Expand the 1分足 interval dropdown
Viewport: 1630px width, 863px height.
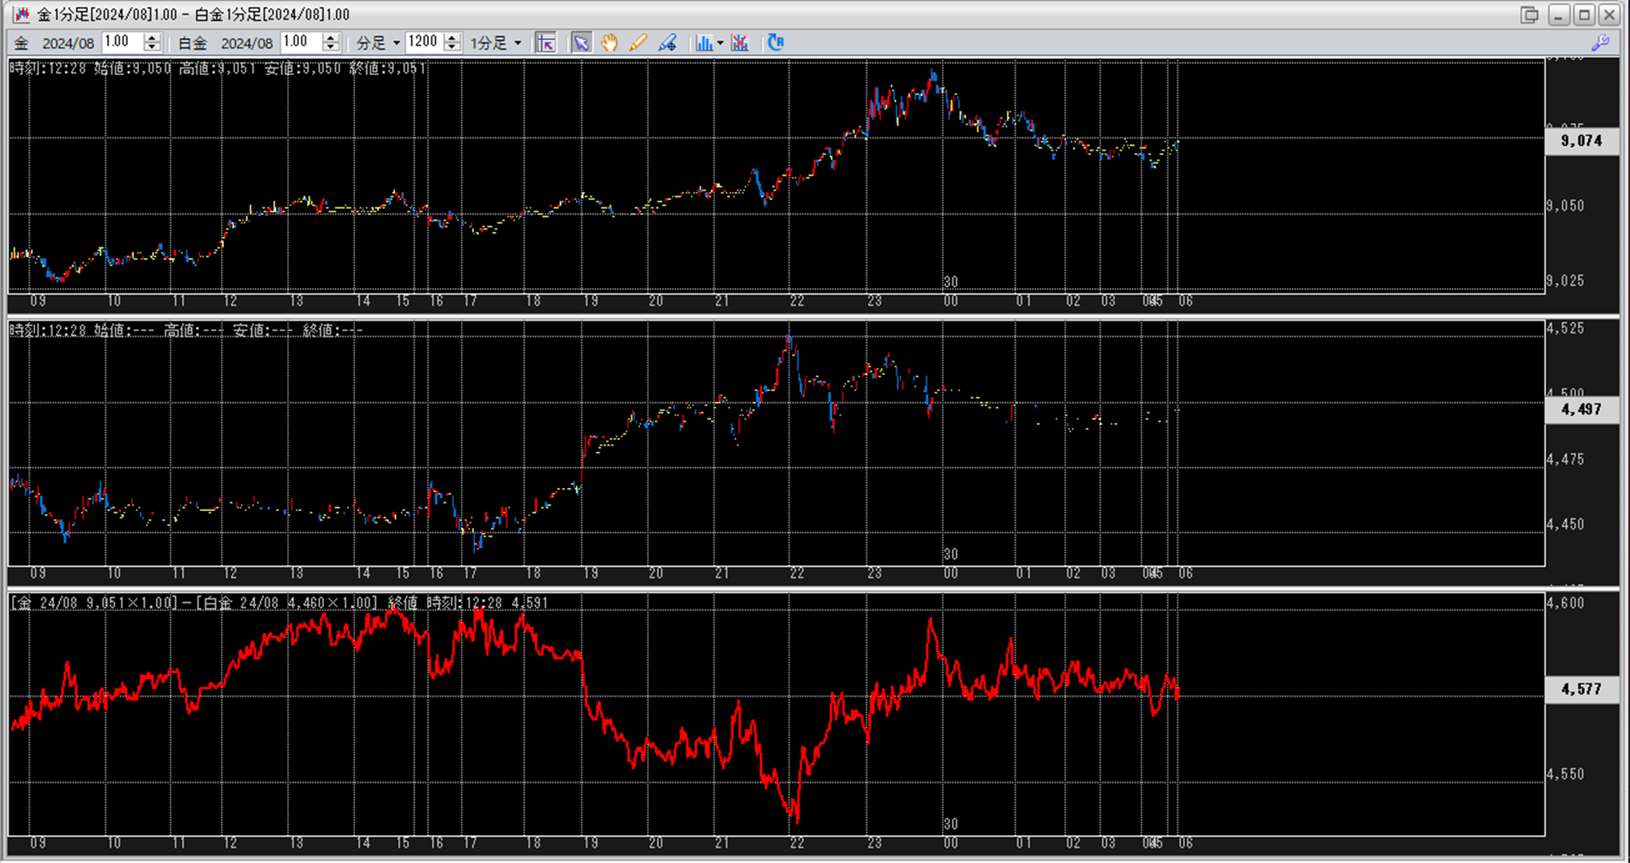(496, 43)
